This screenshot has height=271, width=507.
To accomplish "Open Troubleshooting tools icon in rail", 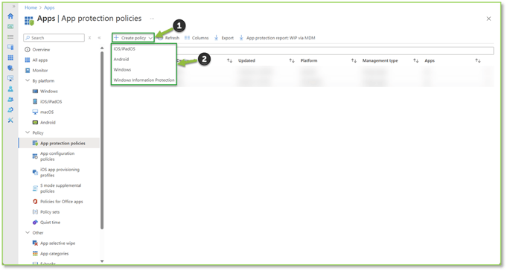I will 10,121.
